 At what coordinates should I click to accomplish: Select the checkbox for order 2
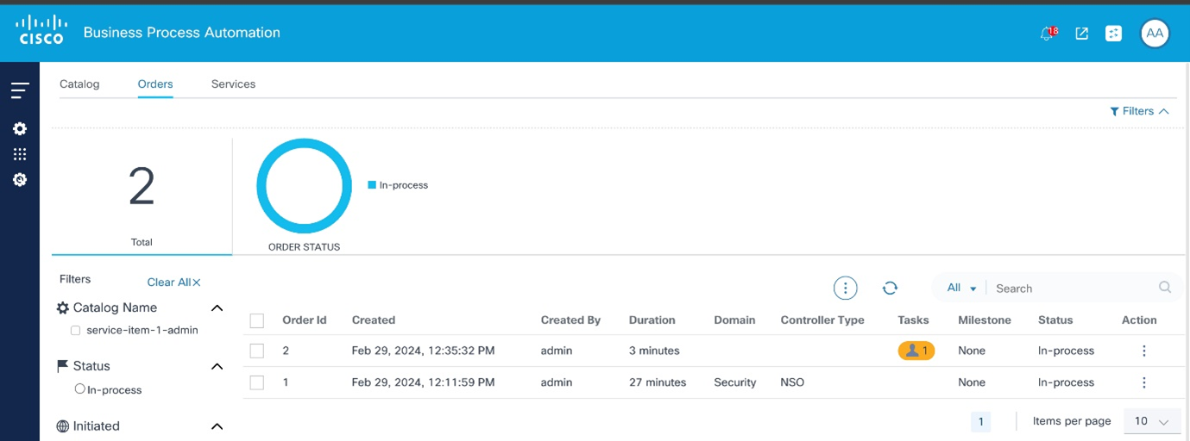(x=256, y=351)
